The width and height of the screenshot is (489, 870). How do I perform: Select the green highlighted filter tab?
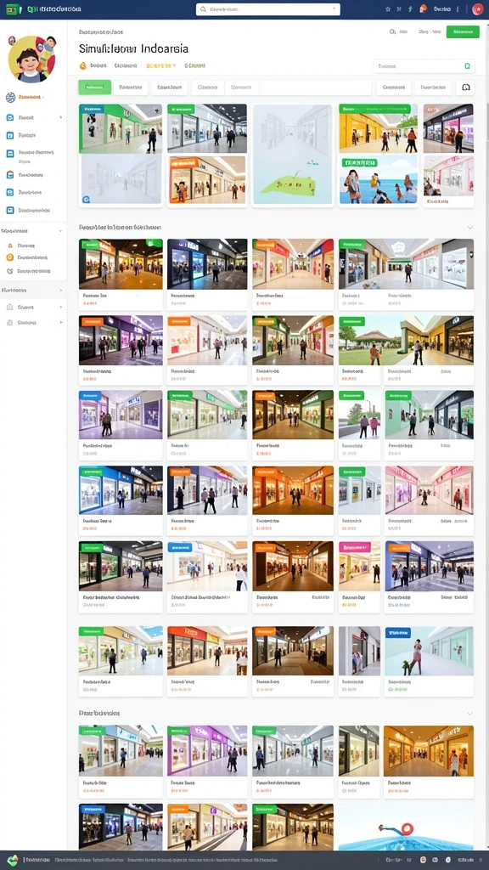click(x=95, y=88)
